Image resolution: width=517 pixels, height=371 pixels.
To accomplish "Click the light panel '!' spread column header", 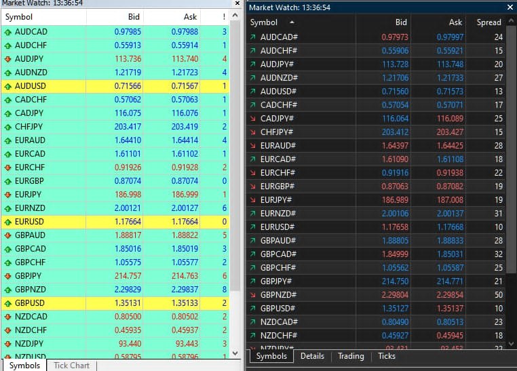I will click(215, 17).
